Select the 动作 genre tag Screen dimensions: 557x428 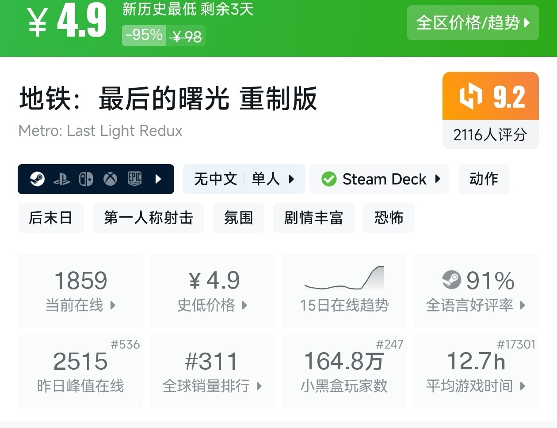pos(484,179)
